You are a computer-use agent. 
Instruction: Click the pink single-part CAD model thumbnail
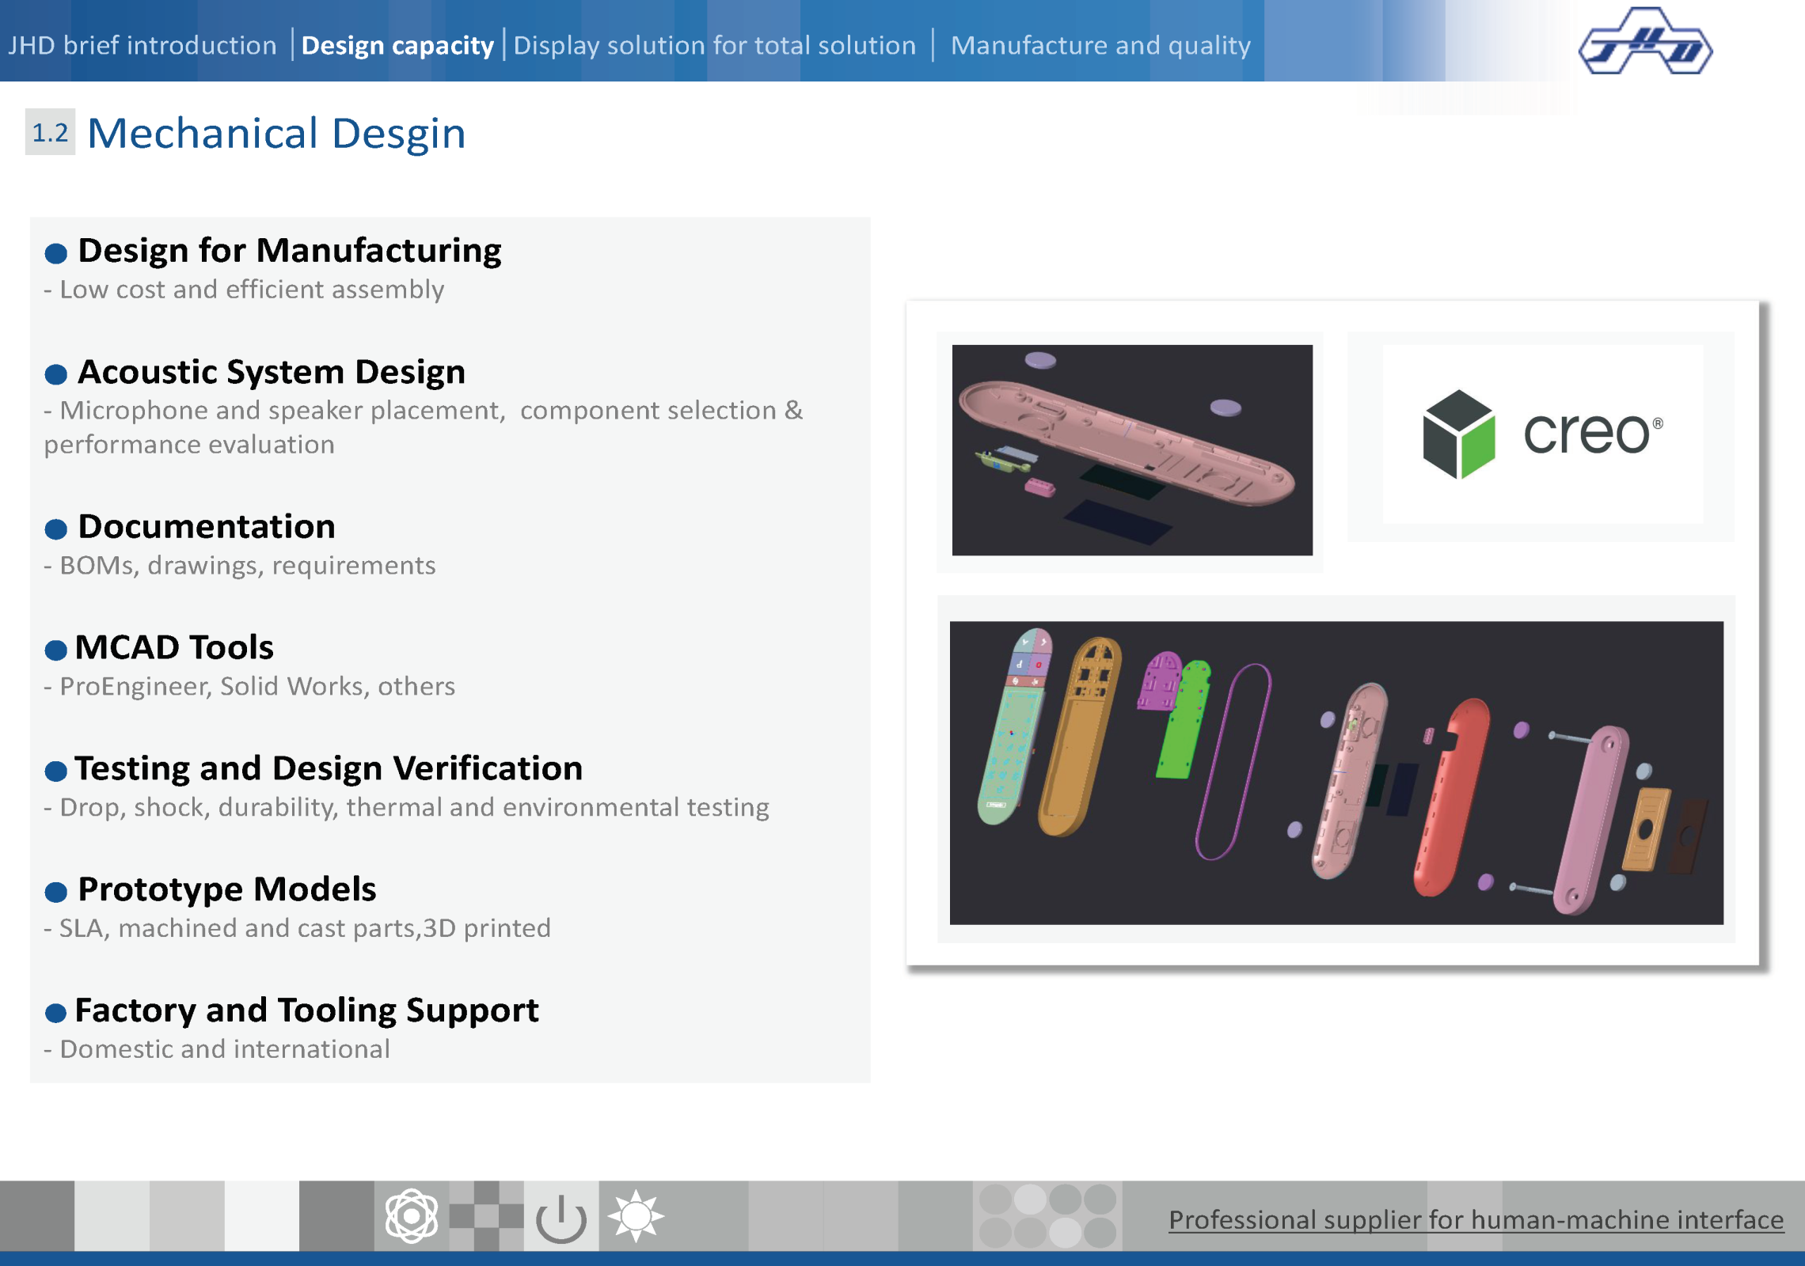click(x=1131, y=449)
